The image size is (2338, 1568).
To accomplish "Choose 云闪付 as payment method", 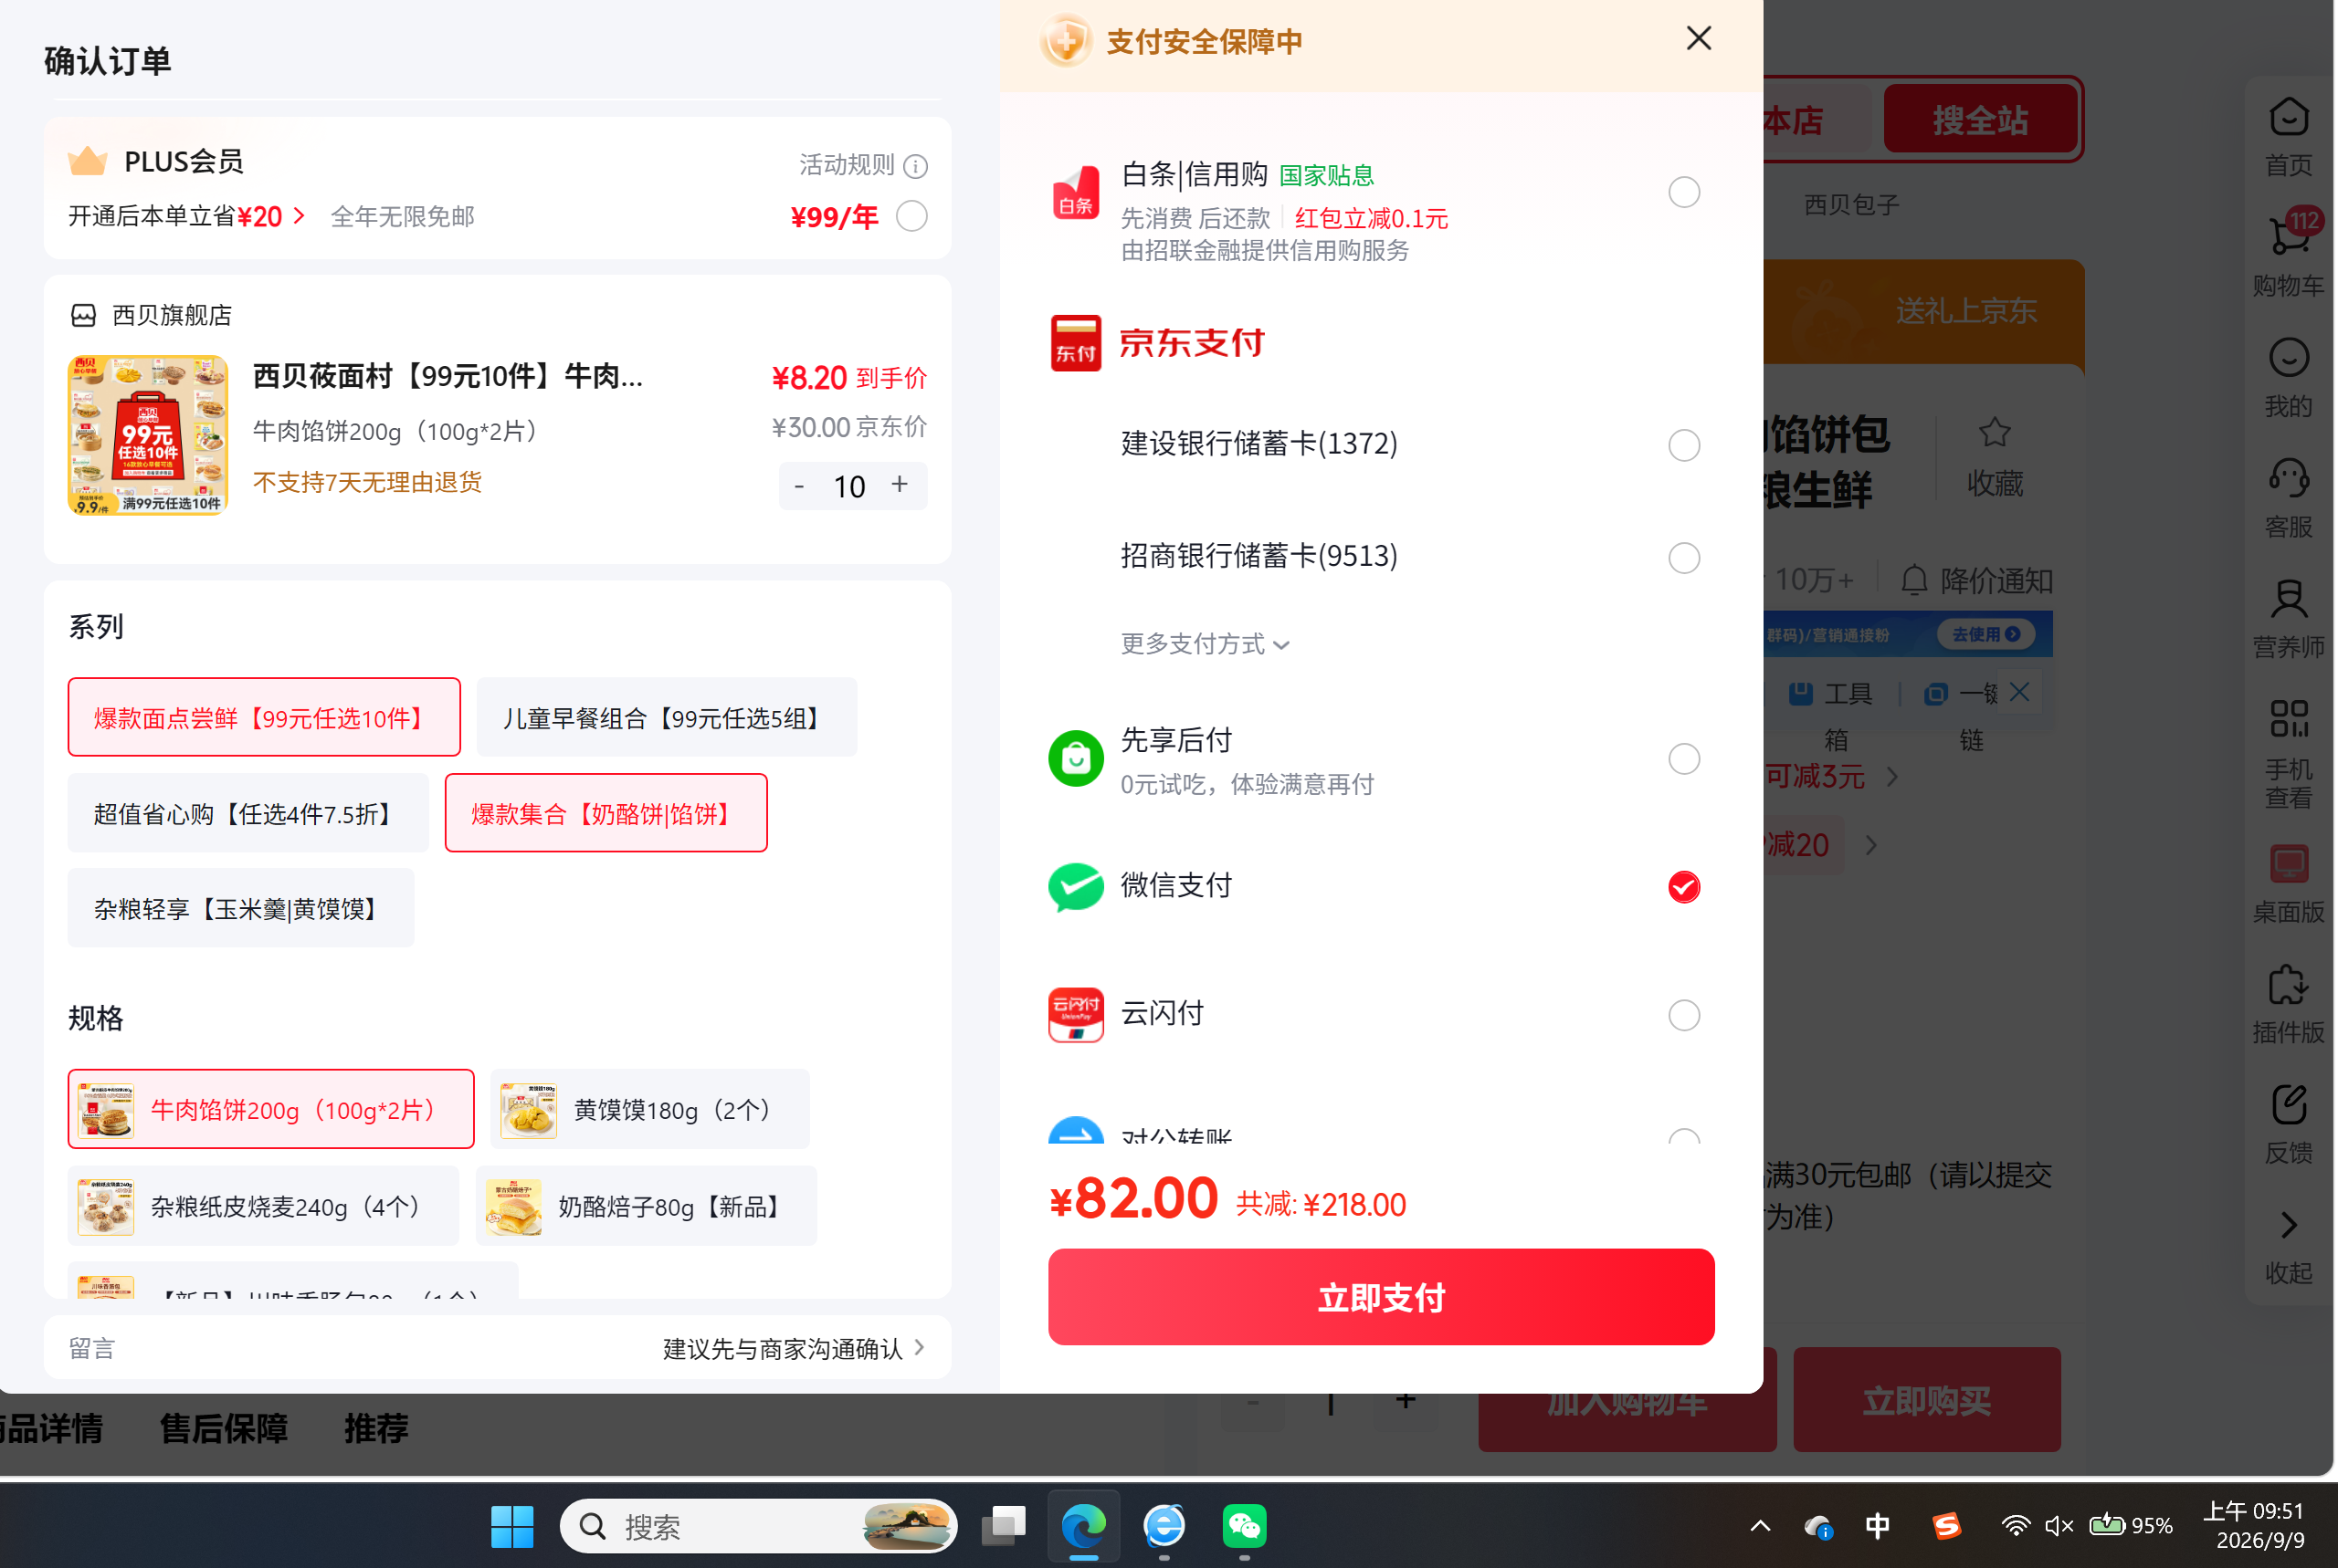I will pos(1685,1015).
